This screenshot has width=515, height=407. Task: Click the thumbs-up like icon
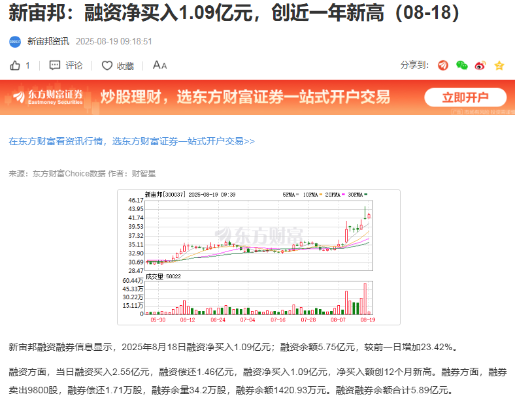click(x=15, y=65)
